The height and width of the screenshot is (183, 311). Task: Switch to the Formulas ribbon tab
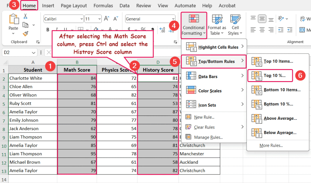point(103,5)
